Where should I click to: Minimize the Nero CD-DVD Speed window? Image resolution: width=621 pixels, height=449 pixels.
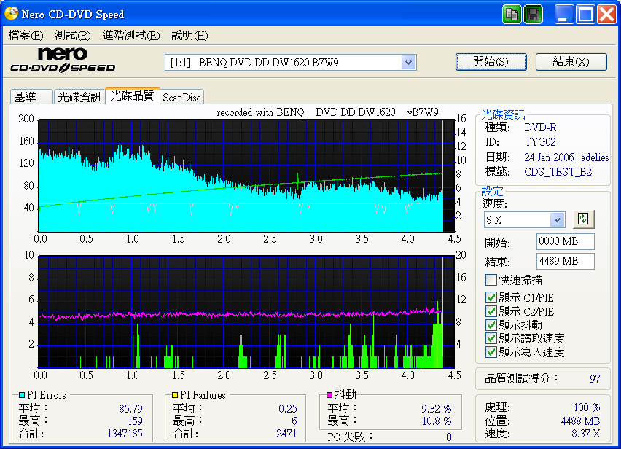tap(564, 15)
